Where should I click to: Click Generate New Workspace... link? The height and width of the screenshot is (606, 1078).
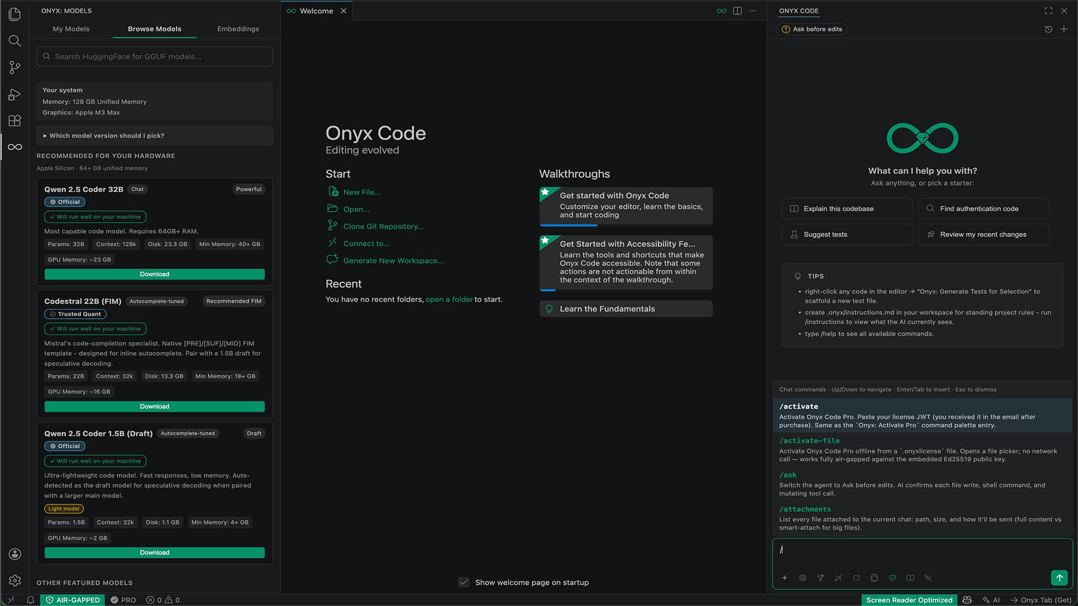tap(394, 261)
